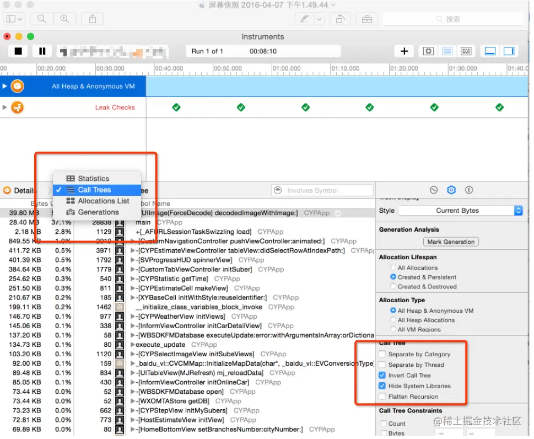Click the Preview sidebar view menu icon
This screenshot has height=439, width=534.
coord(14,19)
